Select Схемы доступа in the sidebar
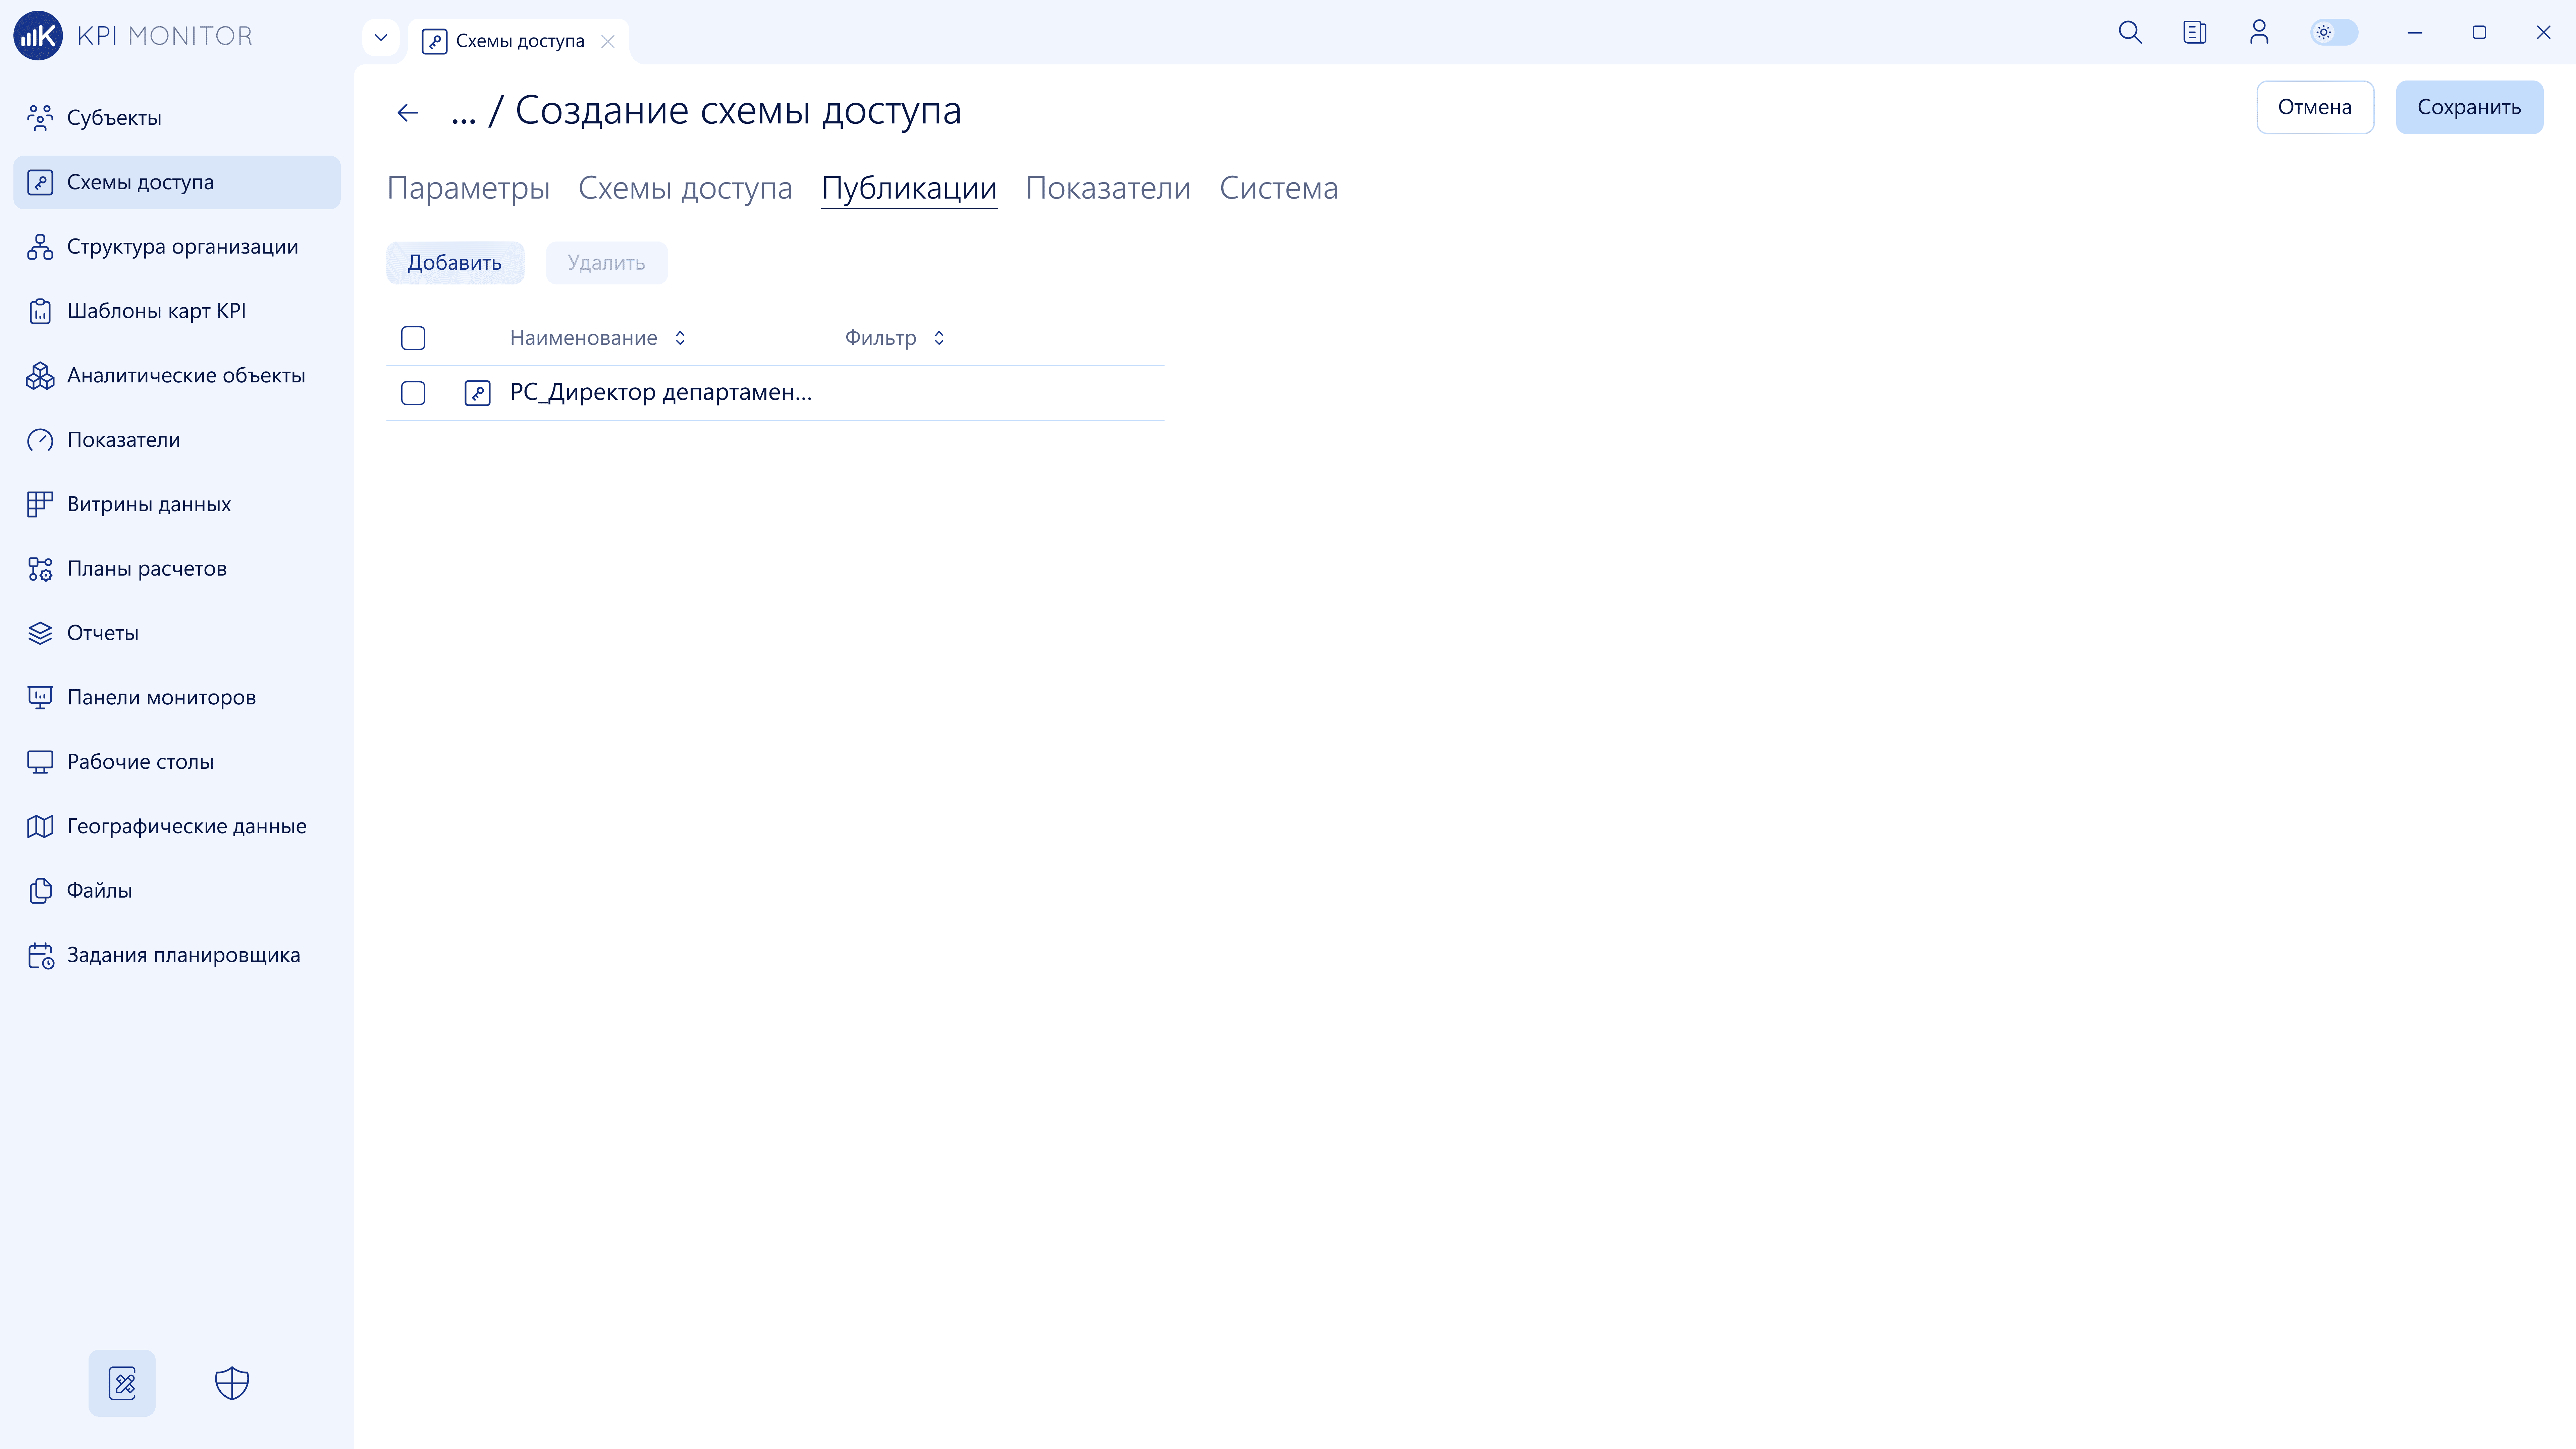Screen dimensions: 2576x1449 (177, 182)
